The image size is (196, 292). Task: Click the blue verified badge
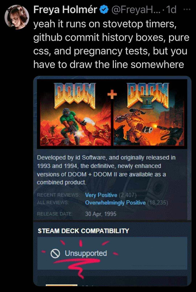click(x=104, y=10)
